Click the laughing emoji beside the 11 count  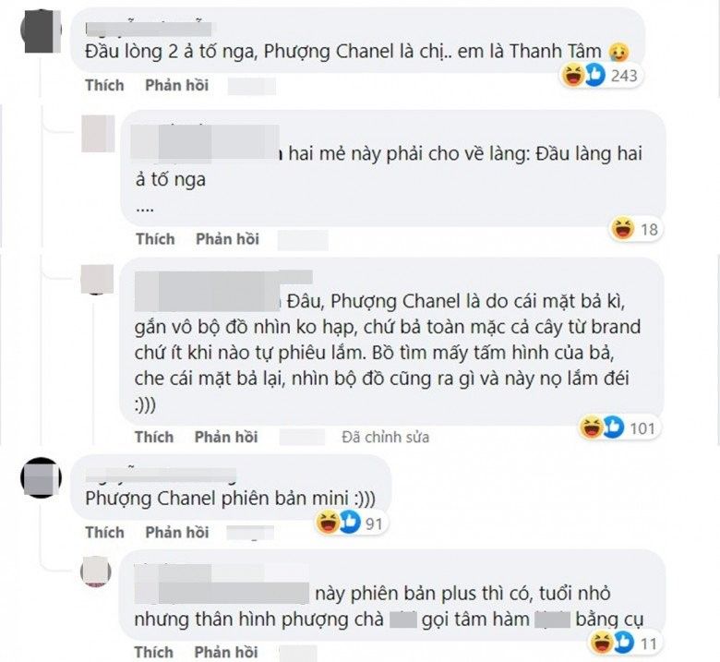(x=601, y=643)
